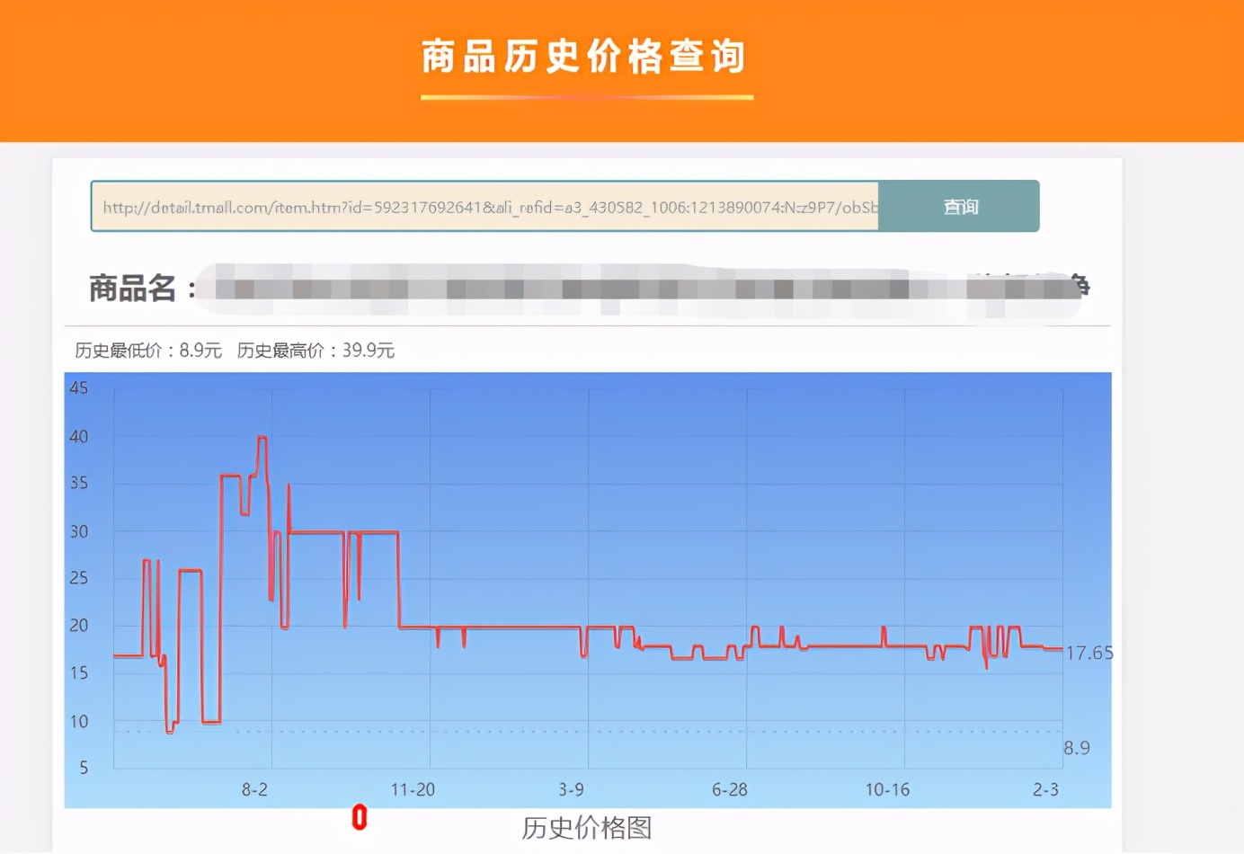Click the price peak near 40 on the chart line
Screen dimensions: 1244x854
262,438
